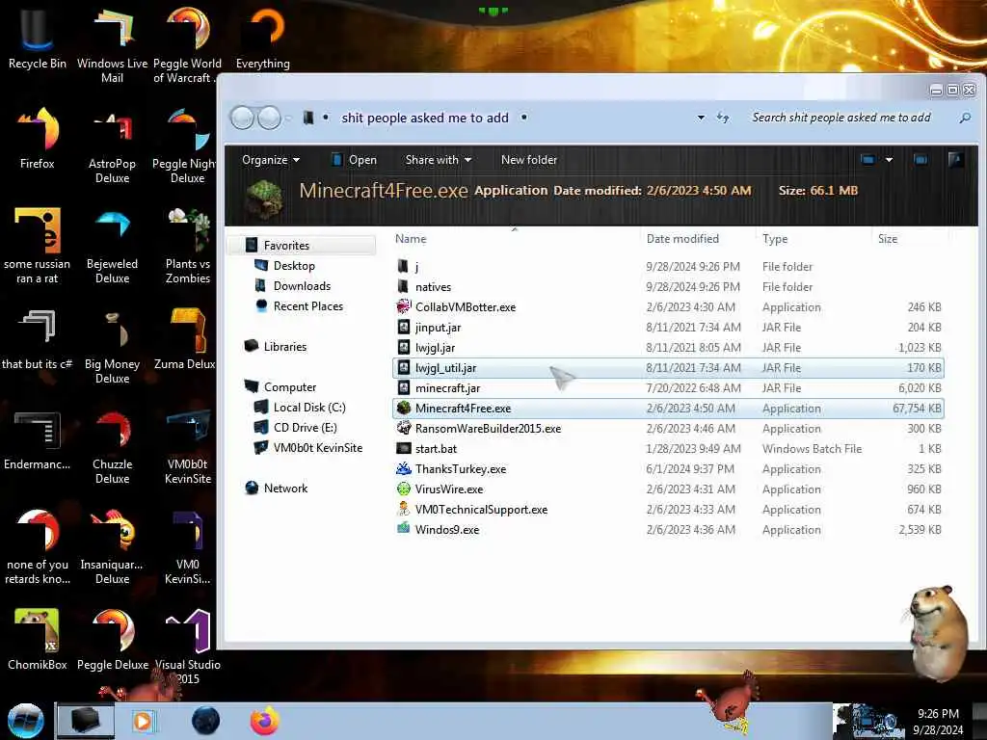
Task: Open Peggle World of Warcraft shortcut
Action: click(x=188, y=44)
